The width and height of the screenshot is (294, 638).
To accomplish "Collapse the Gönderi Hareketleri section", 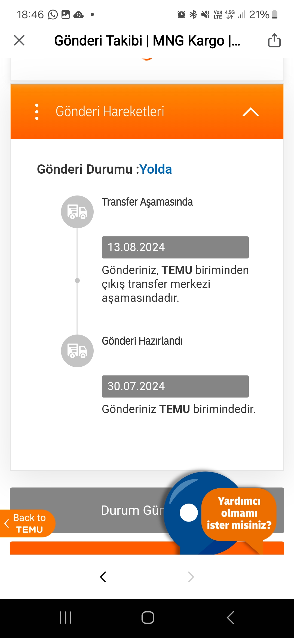I will pyautogui.click(x=250, y=112).
